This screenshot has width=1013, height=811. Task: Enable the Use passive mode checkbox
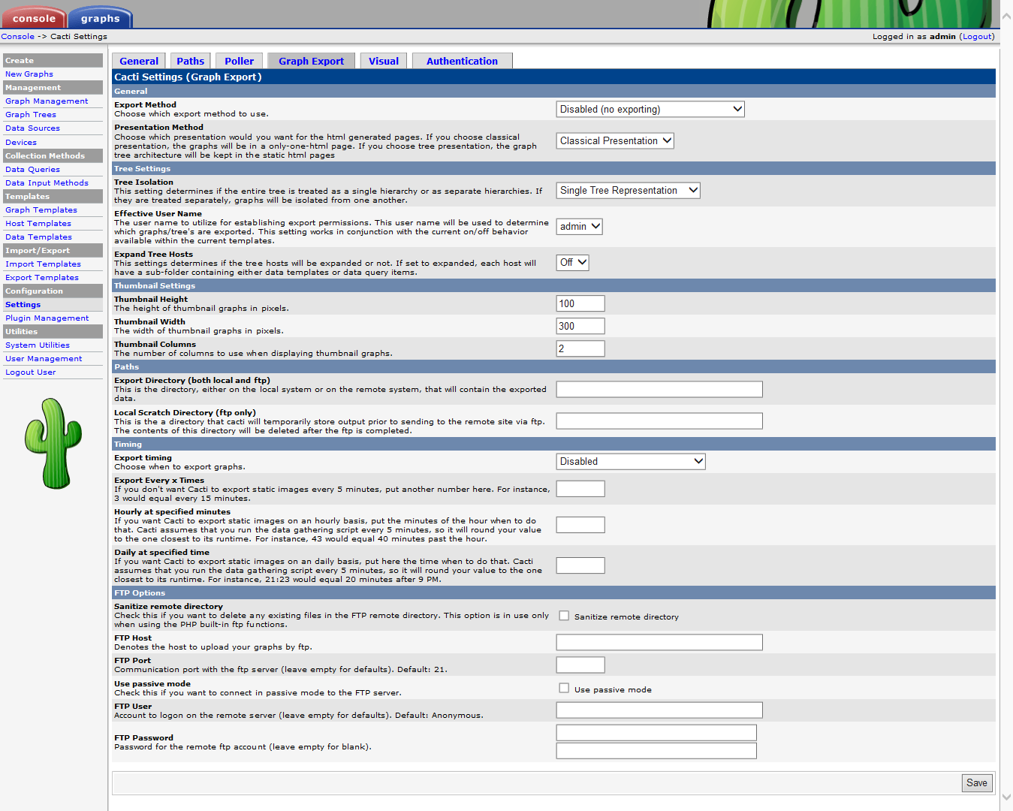(x=564, y=688)
